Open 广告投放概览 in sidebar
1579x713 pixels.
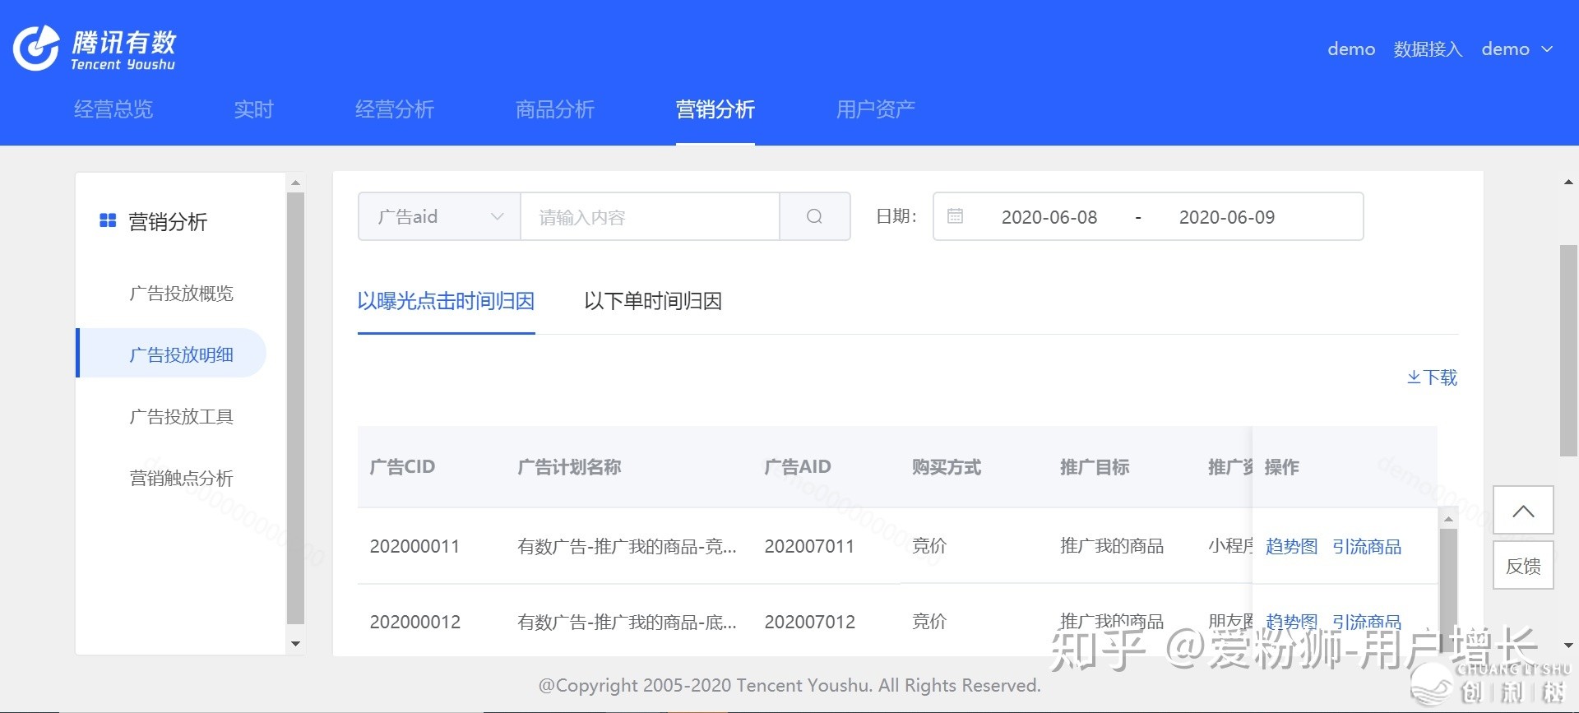coord(181,294)
